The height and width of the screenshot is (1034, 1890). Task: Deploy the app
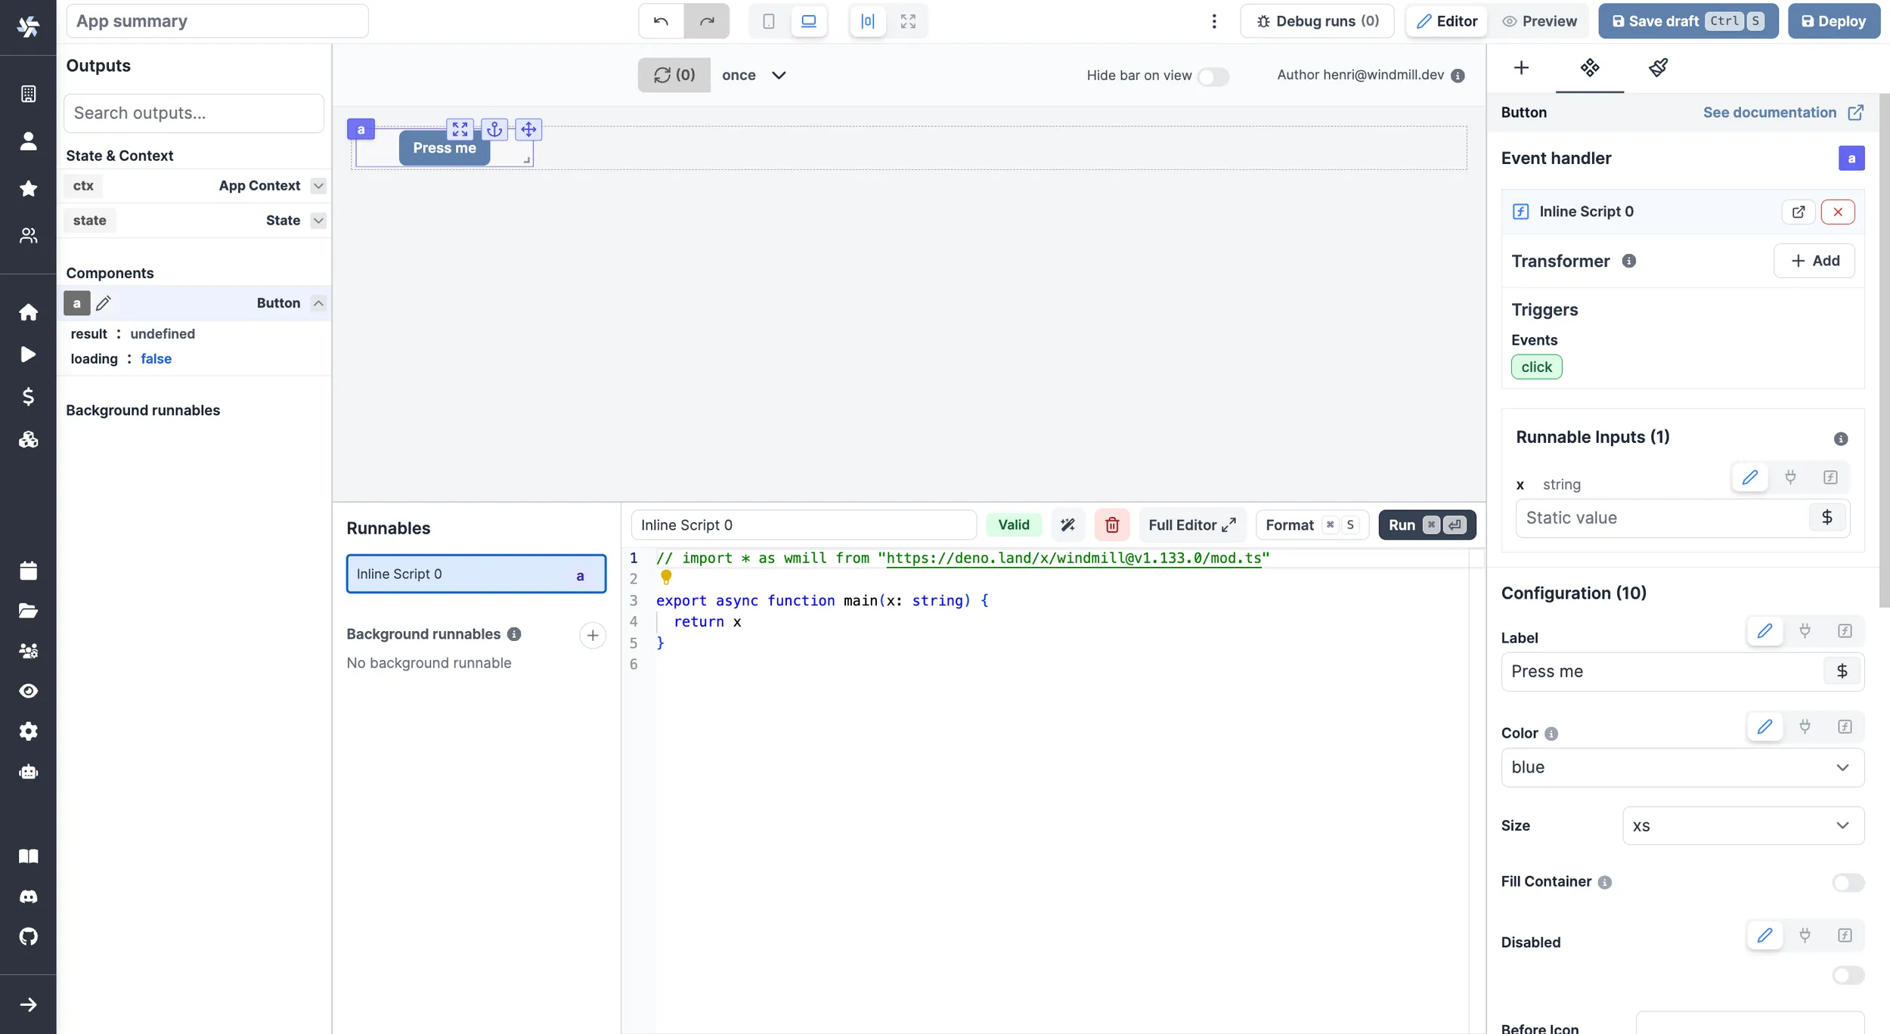click(x=1834, y=20)
